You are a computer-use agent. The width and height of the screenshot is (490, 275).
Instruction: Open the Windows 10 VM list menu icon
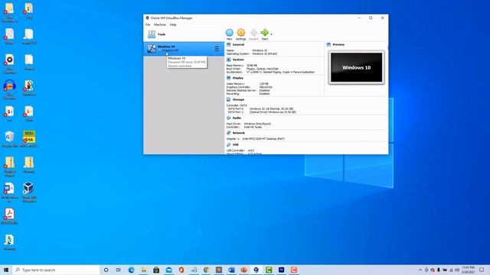tap(216, 49)
